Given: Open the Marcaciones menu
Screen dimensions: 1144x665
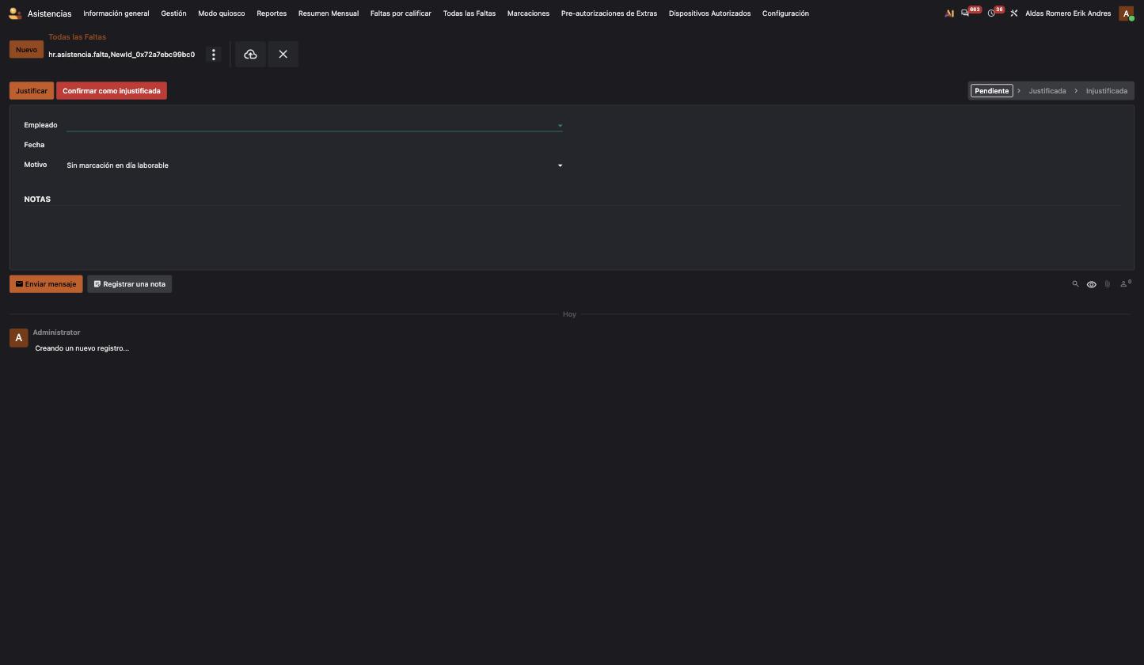Looking at the screenshot, I should 528,13.
